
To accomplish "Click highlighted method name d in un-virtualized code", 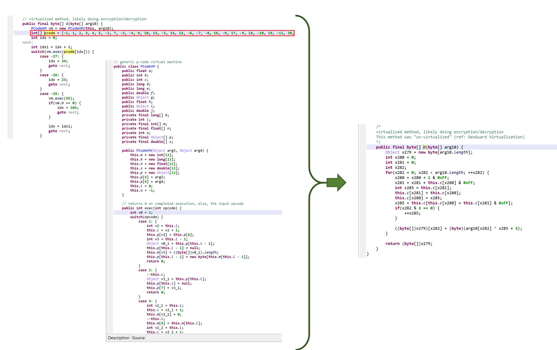I will (x=424, y=147).
